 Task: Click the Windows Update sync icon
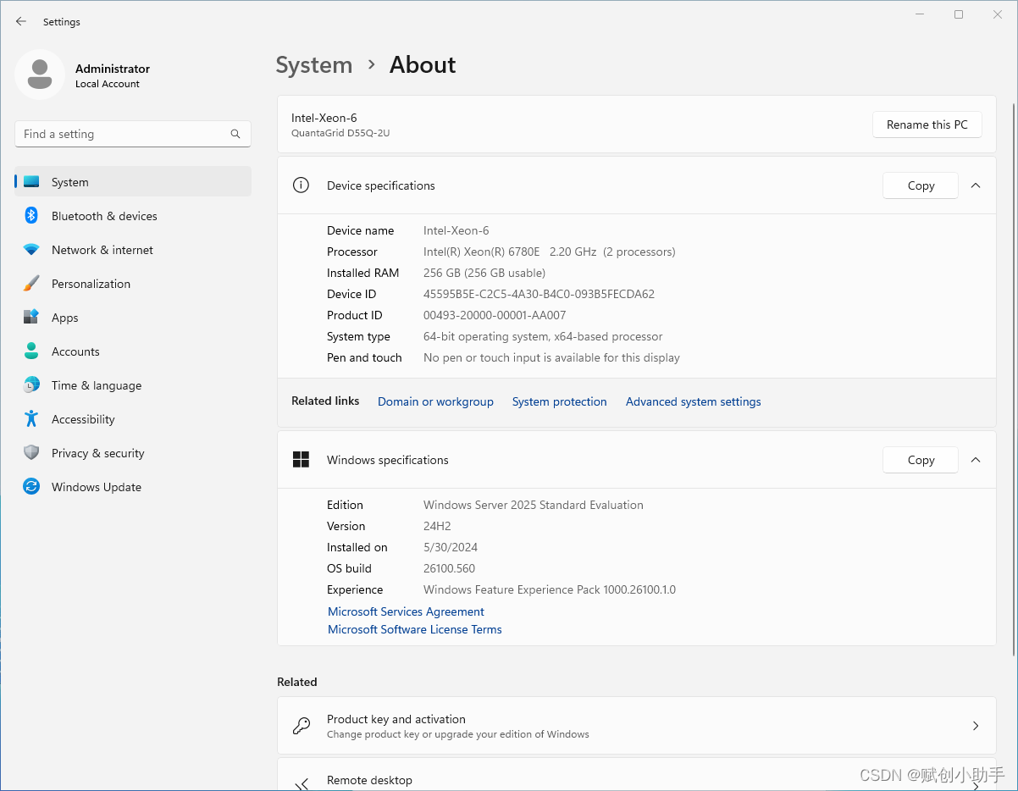[x=31, y=487]
